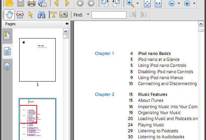206x140 pixels.
Task: Open Listening to Audiobooks entry
Action: click(161, 137)
